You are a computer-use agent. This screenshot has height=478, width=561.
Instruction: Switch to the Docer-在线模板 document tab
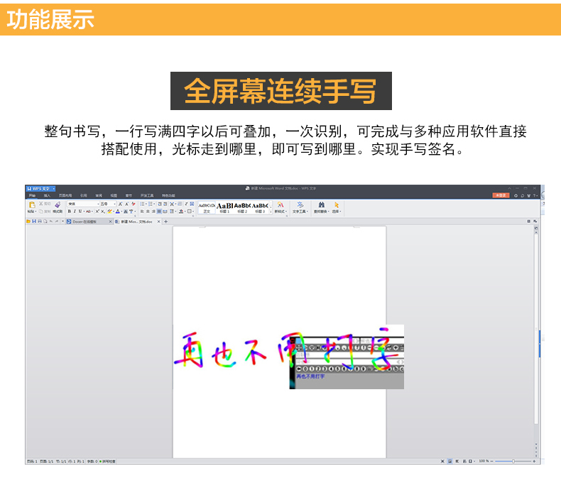tap(88, 222)
